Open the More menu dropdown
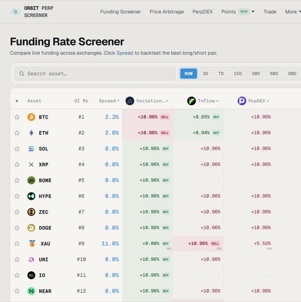 293,12
